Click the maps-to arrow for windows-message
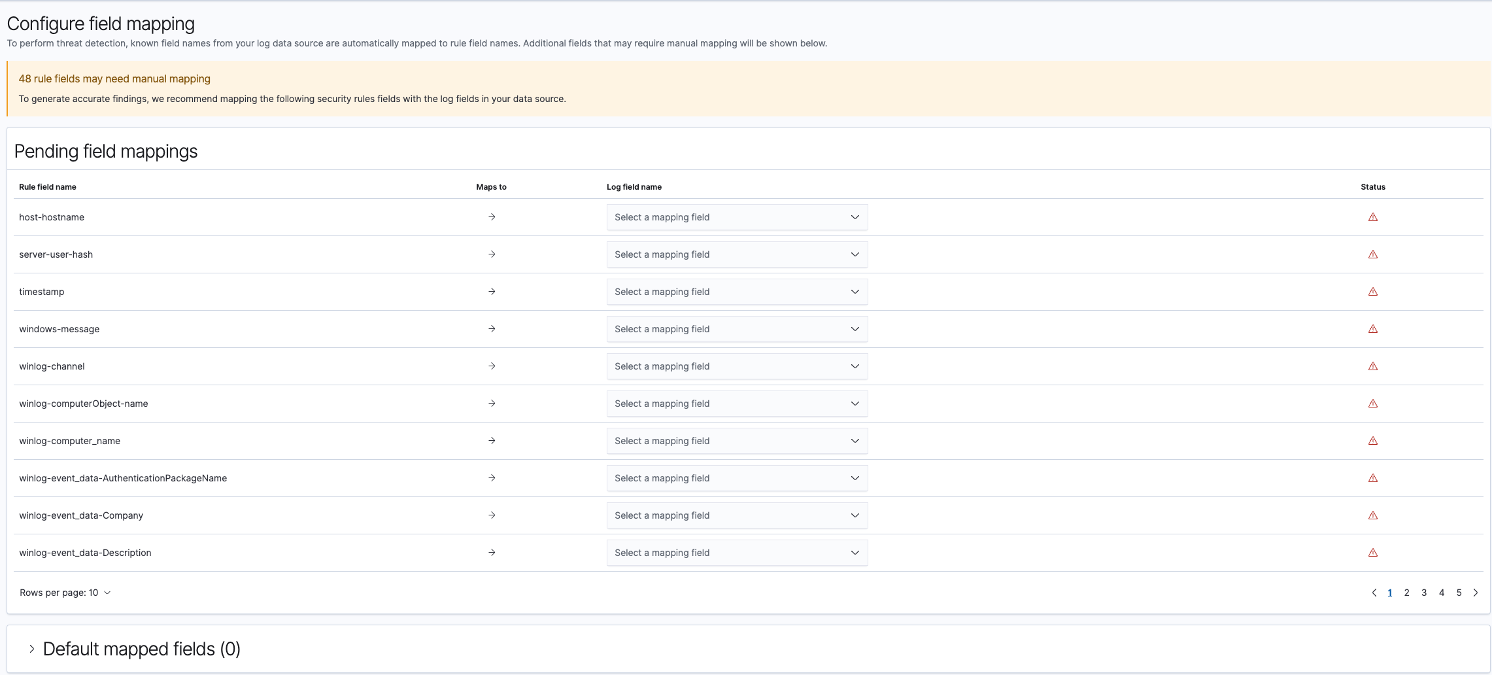This screenshot has height=675, width=1492. pyautogui.click(x=491, y=329)
